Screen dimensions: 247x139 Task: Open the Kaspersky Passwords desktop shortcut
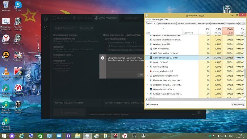point(5,120)
